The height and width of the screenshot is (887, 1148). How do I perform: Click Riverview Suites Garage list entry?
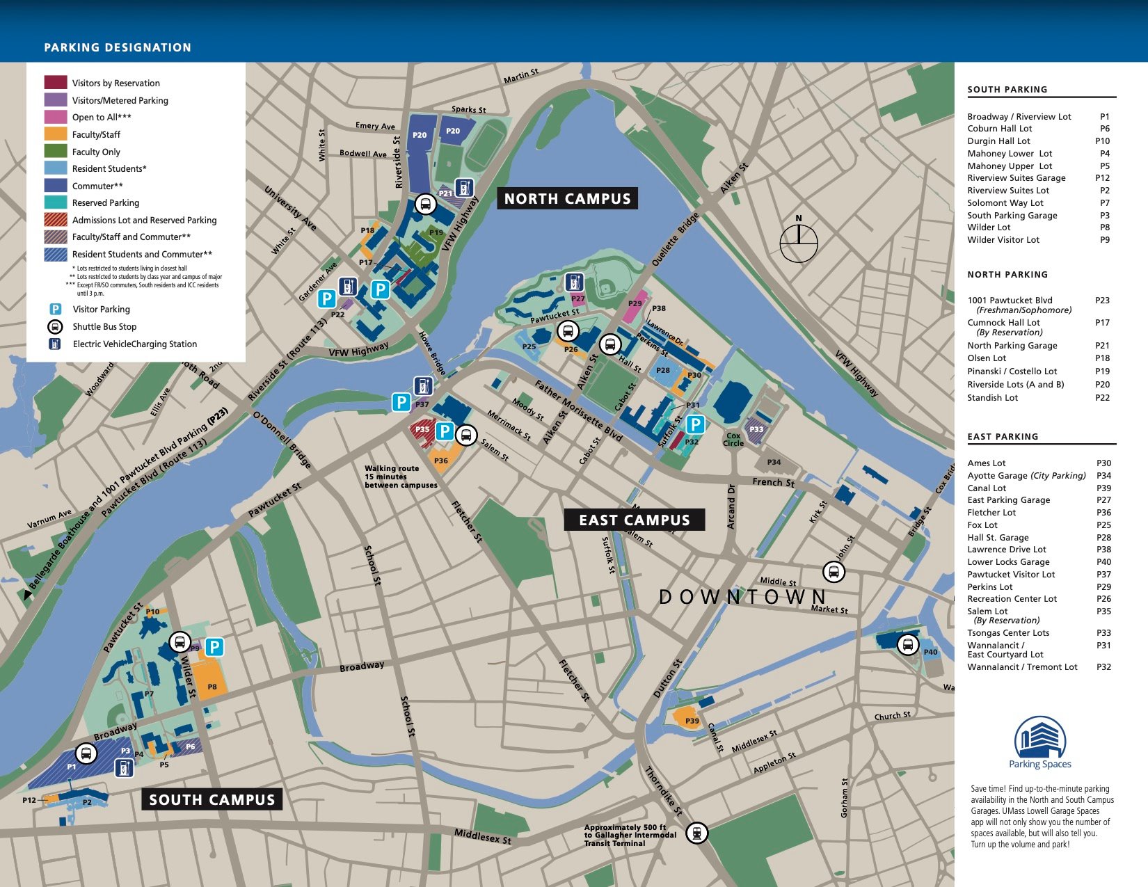(x=1017, y=177)
